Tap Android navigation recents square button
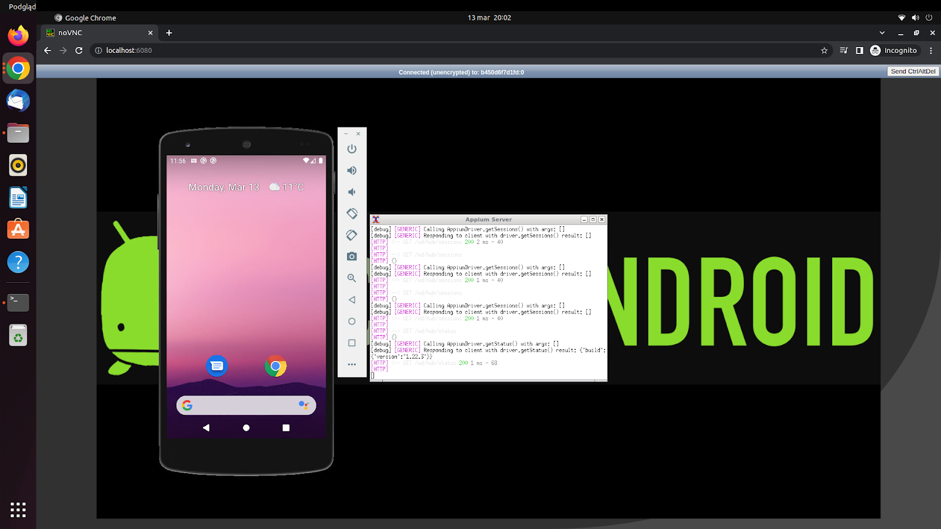 pyautogui.click(x=286, y=428)
